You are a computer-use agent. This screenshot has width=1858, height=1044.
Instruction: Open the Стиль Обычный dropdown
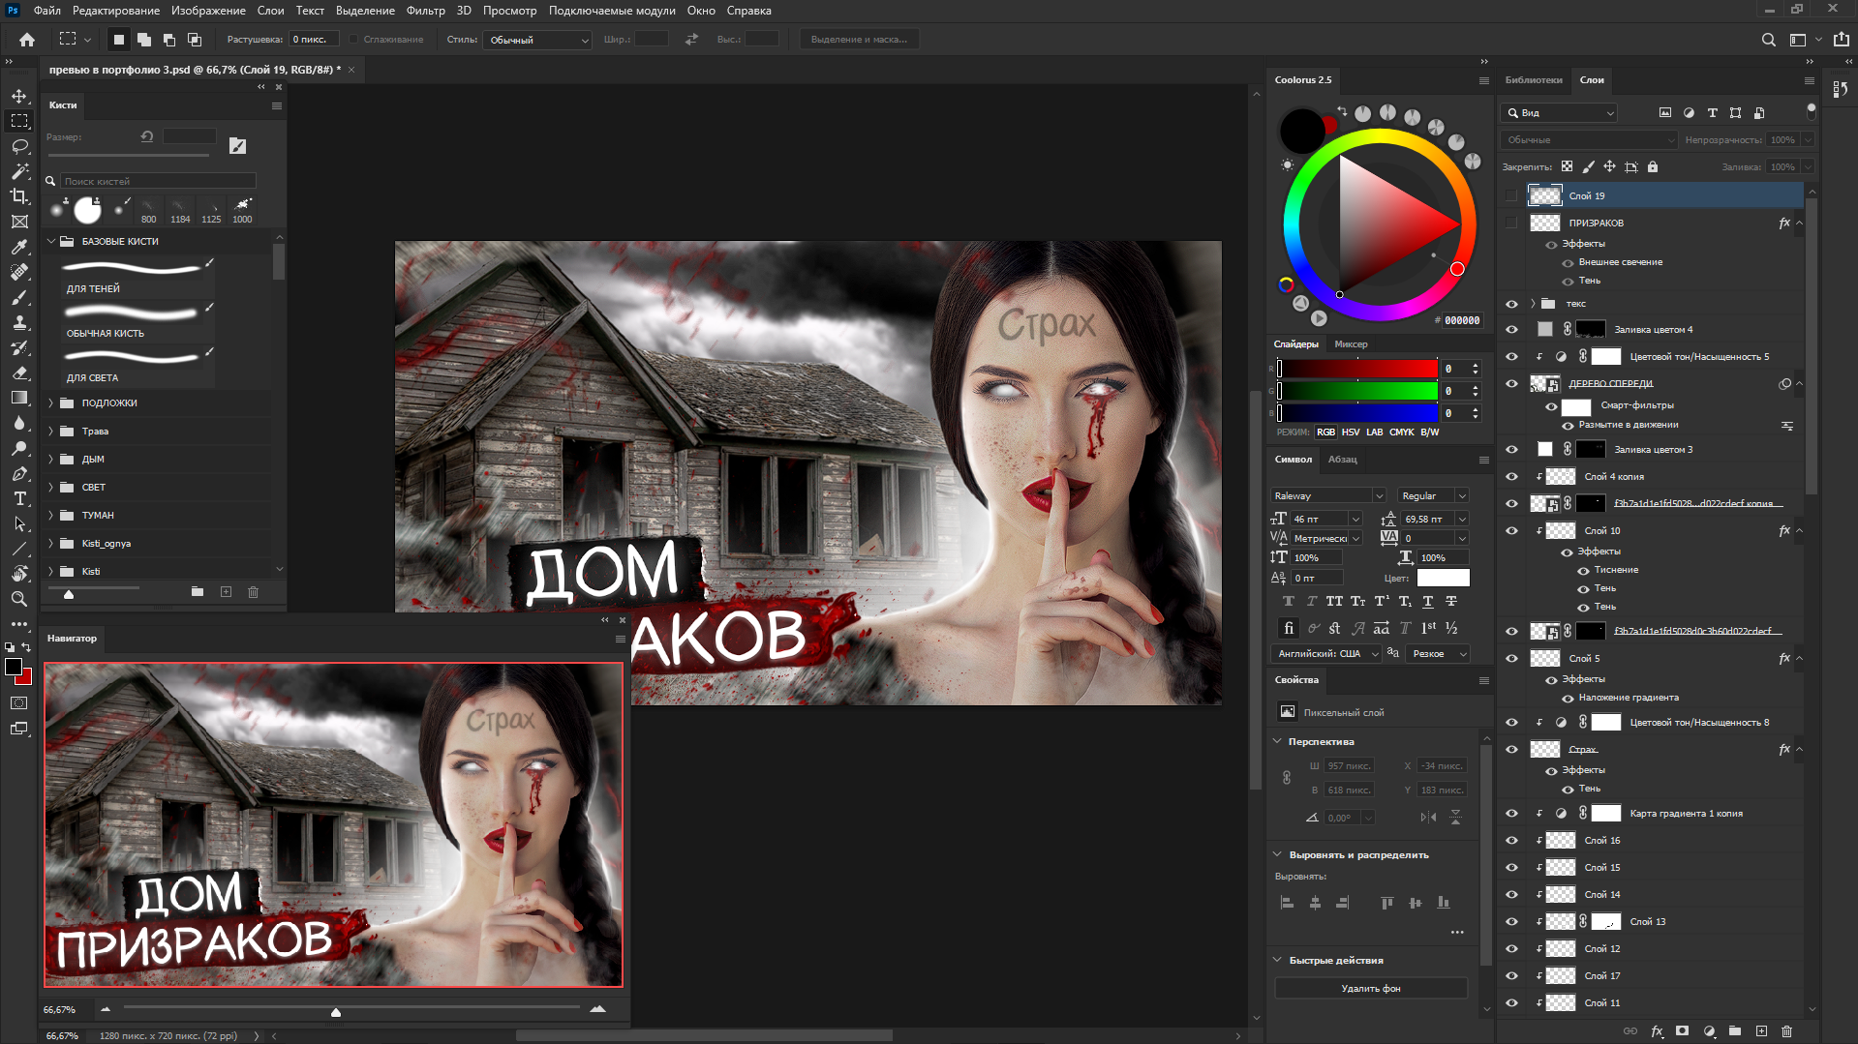pos(537,40)
